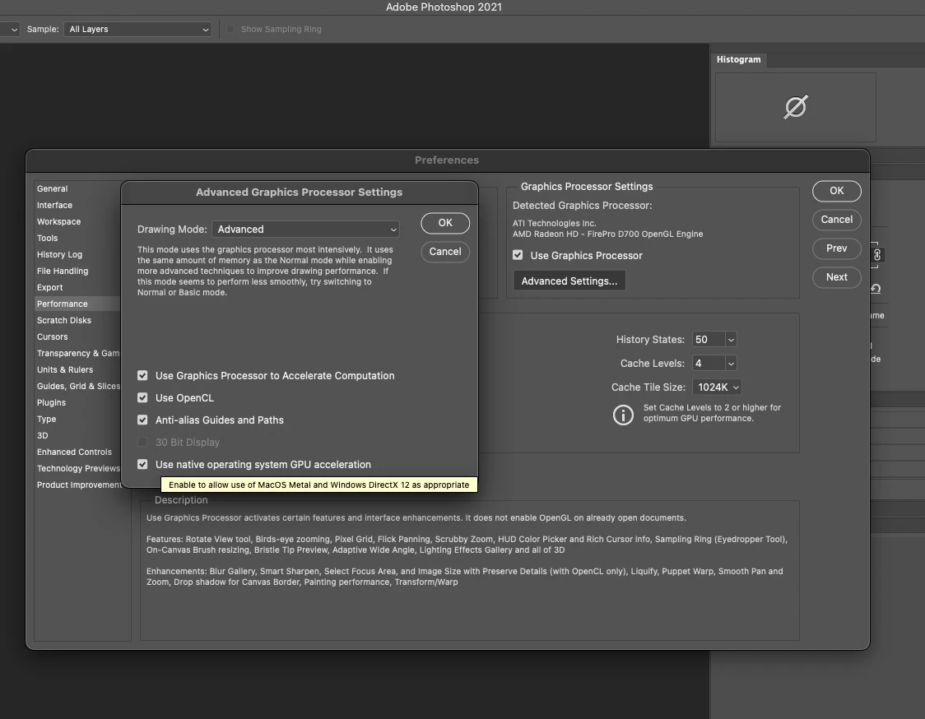Screen dimensions: 925x719
Task: Click OK in the Preferences dialog
Action: tap(836, 191)
